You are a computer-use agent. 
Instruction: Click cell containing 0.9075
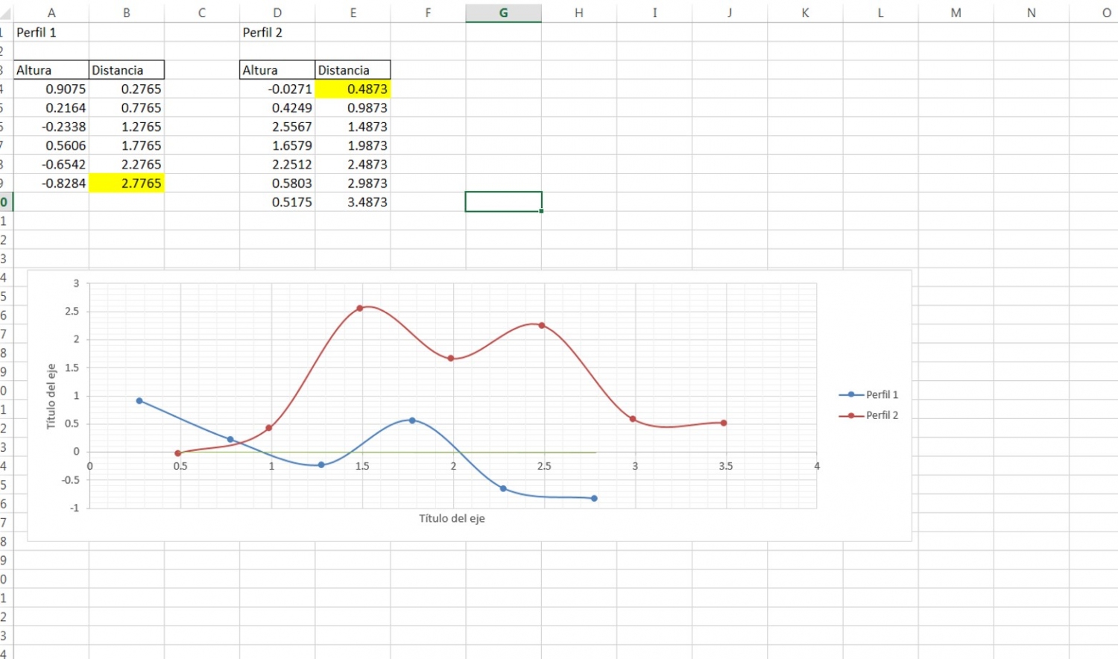click(51, 89)
